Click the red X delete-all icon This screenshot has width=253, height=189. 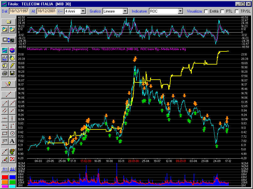point(12,159)
